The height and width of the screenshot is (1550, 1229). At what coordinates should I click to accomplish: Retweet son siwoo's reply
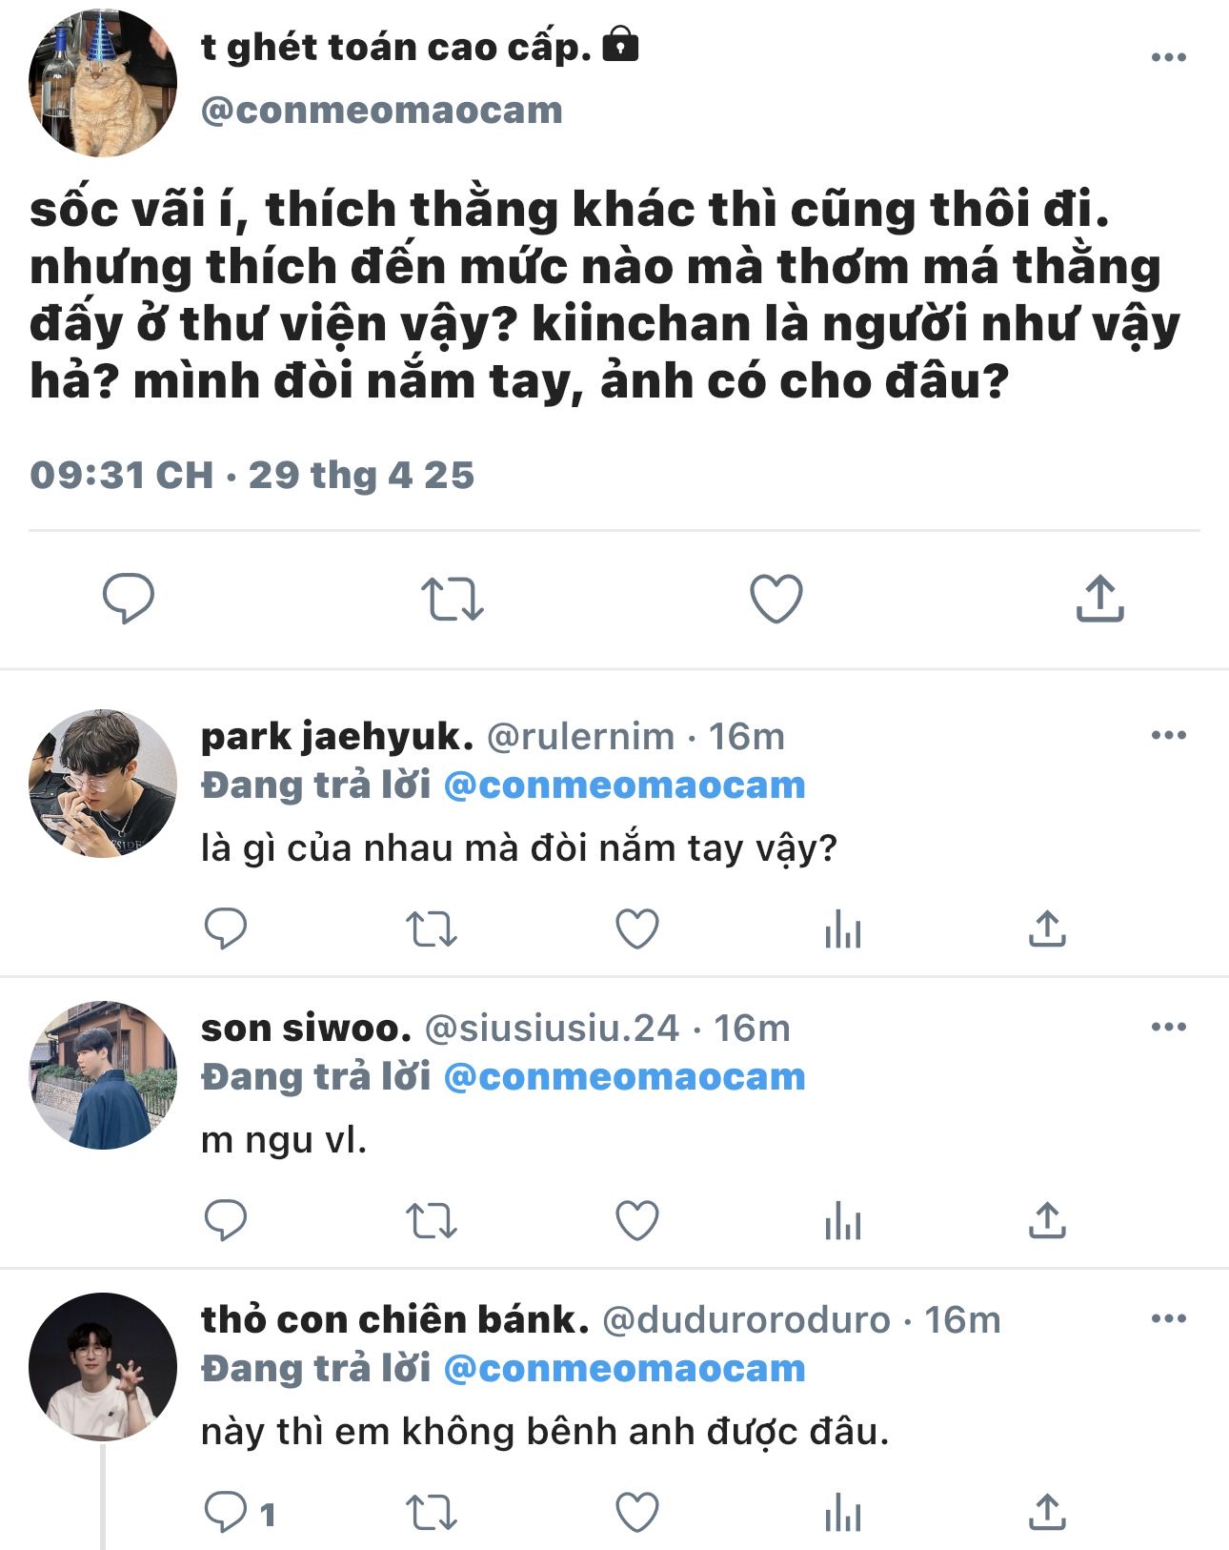click(432, 1220)
